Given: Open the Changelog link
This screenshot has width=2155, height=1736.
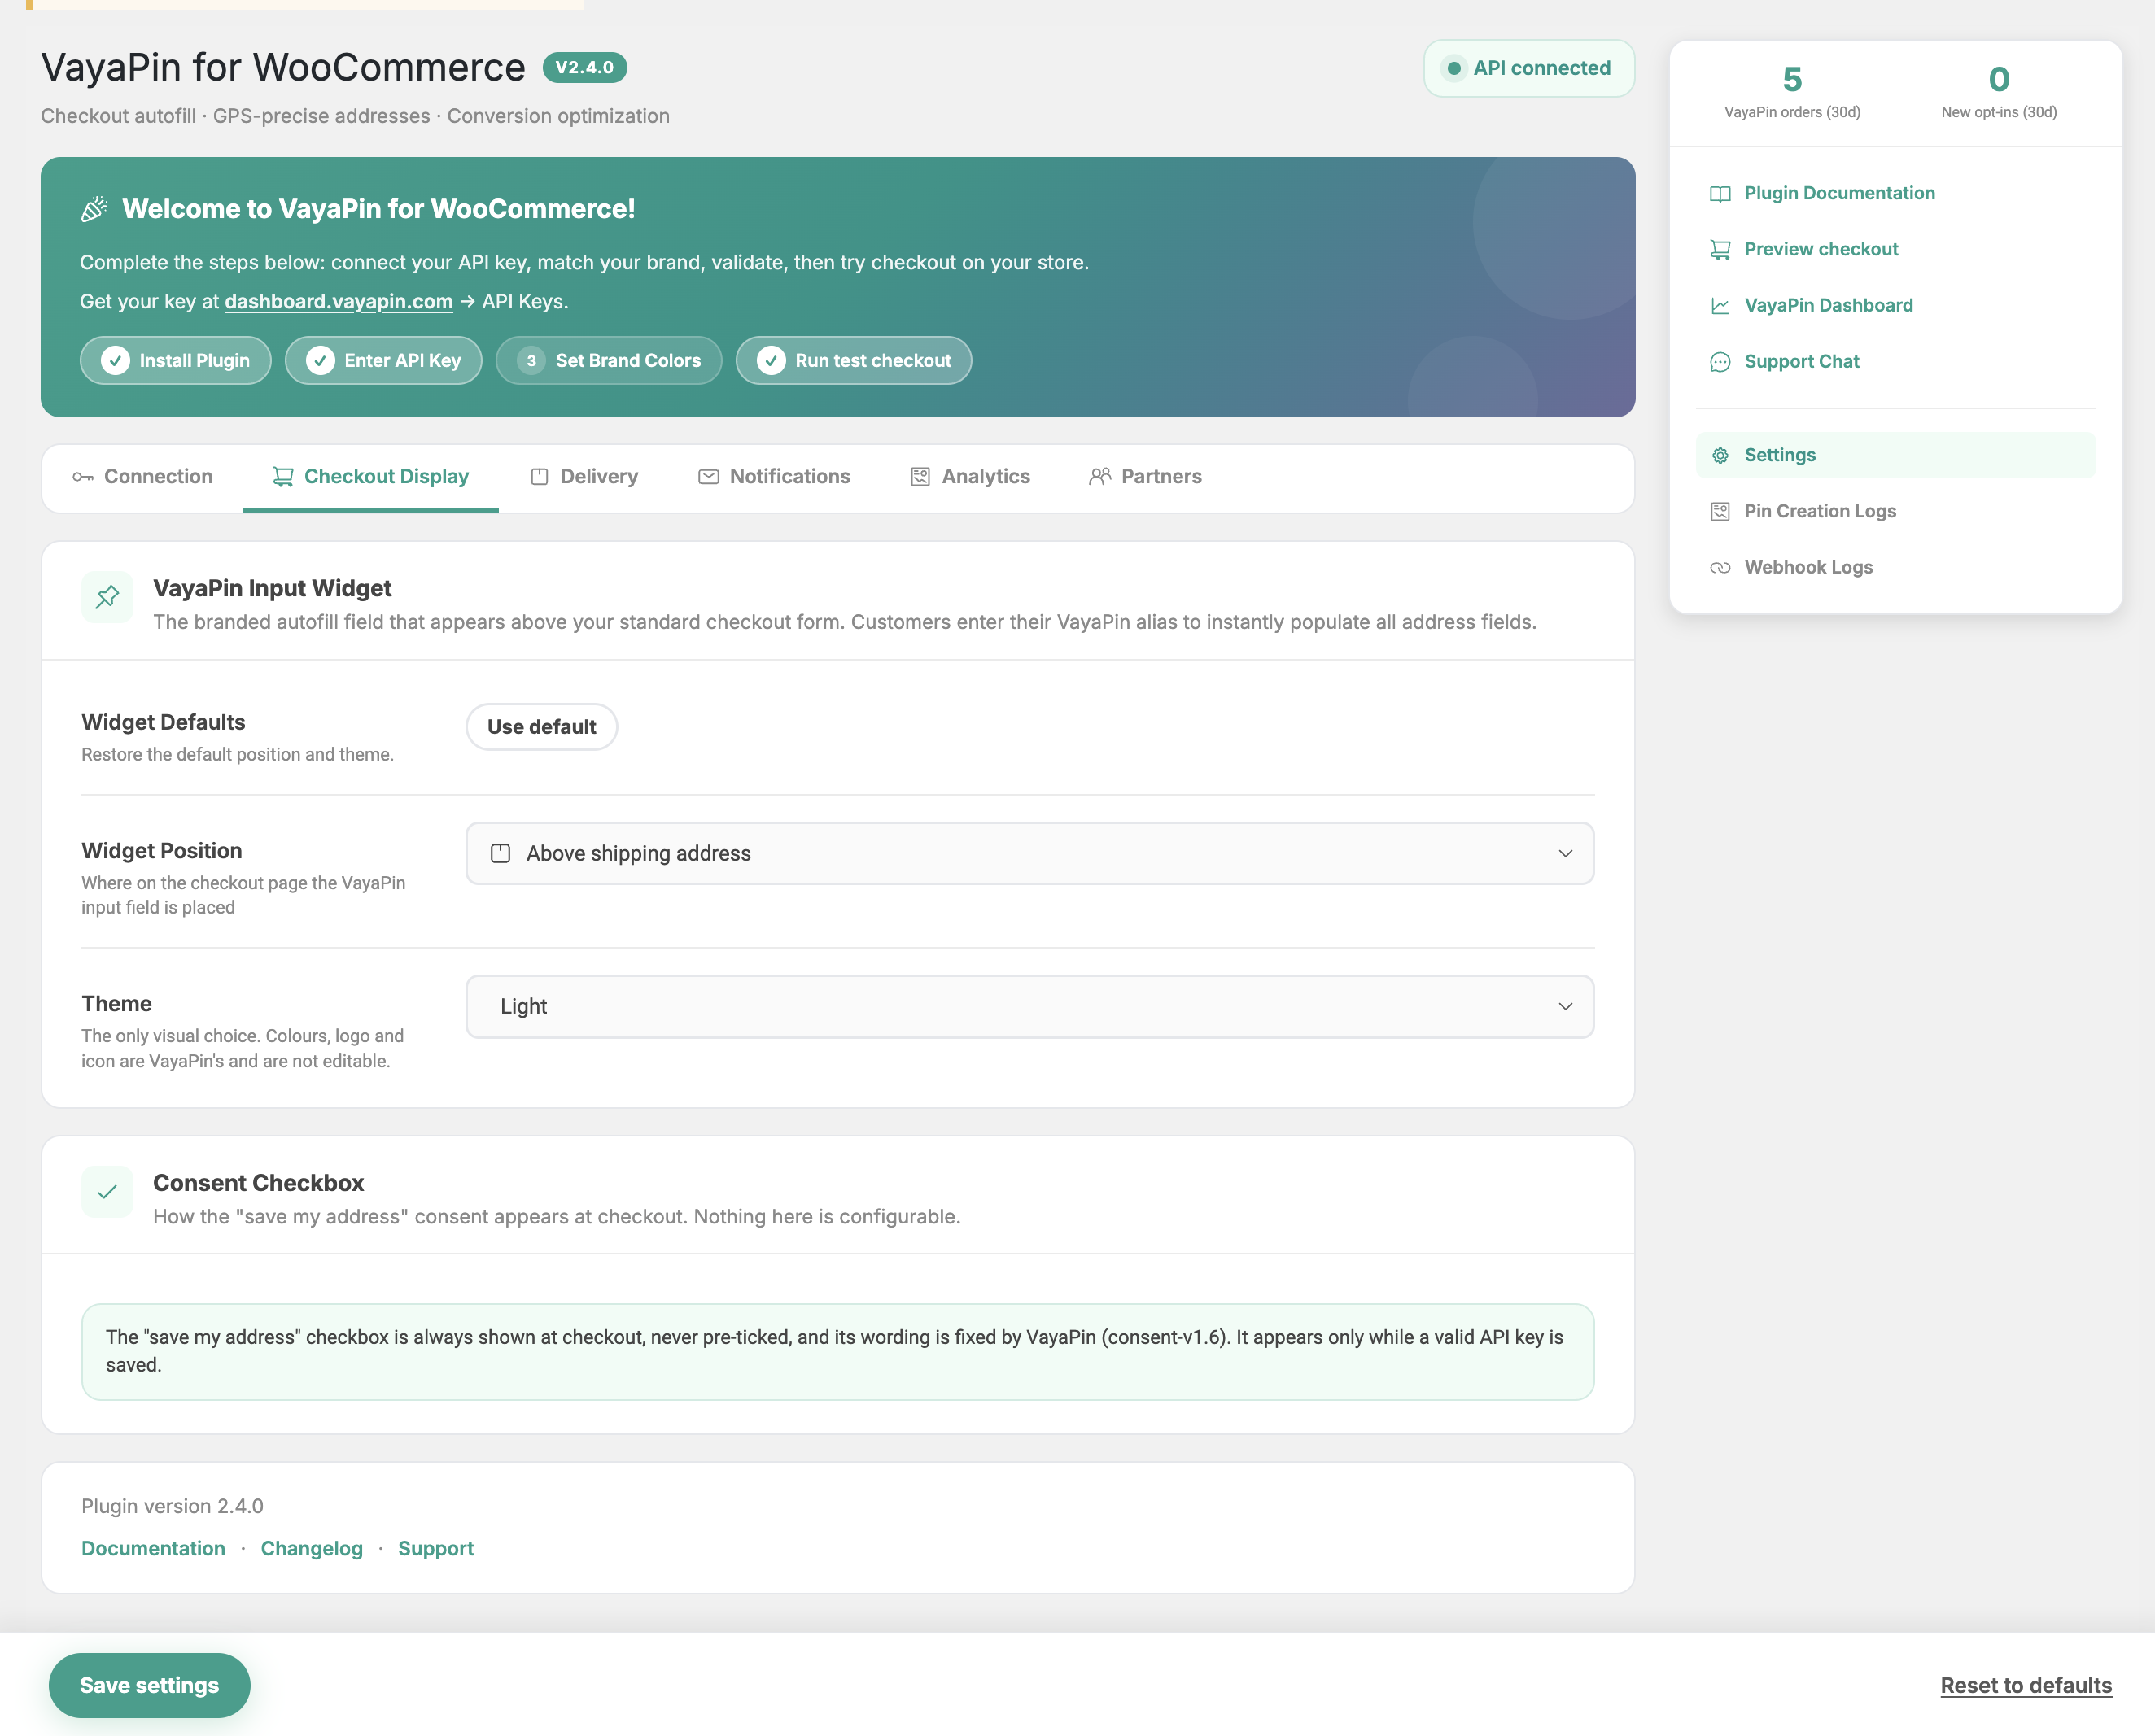Looking at the screenshot, I should click(x=311, y=1549).
